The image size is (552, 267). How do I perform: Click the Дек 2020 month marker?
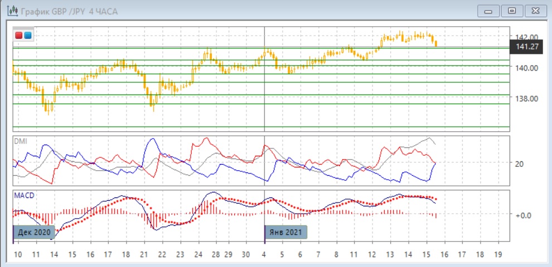(35, 232)
